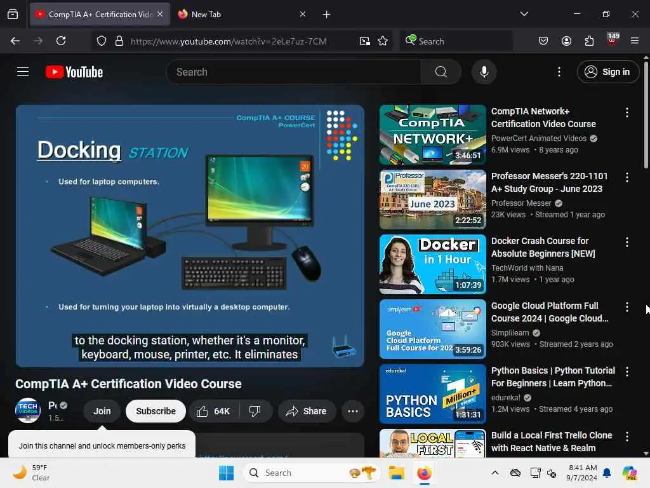Reload the current page

point(61,41)
